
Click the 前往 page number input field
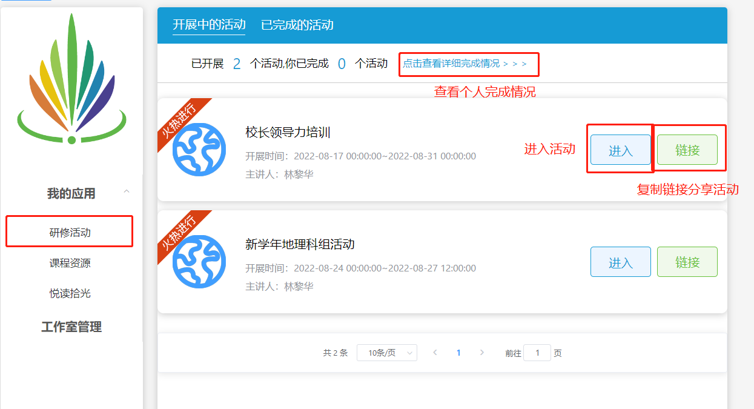click(537, 353)
